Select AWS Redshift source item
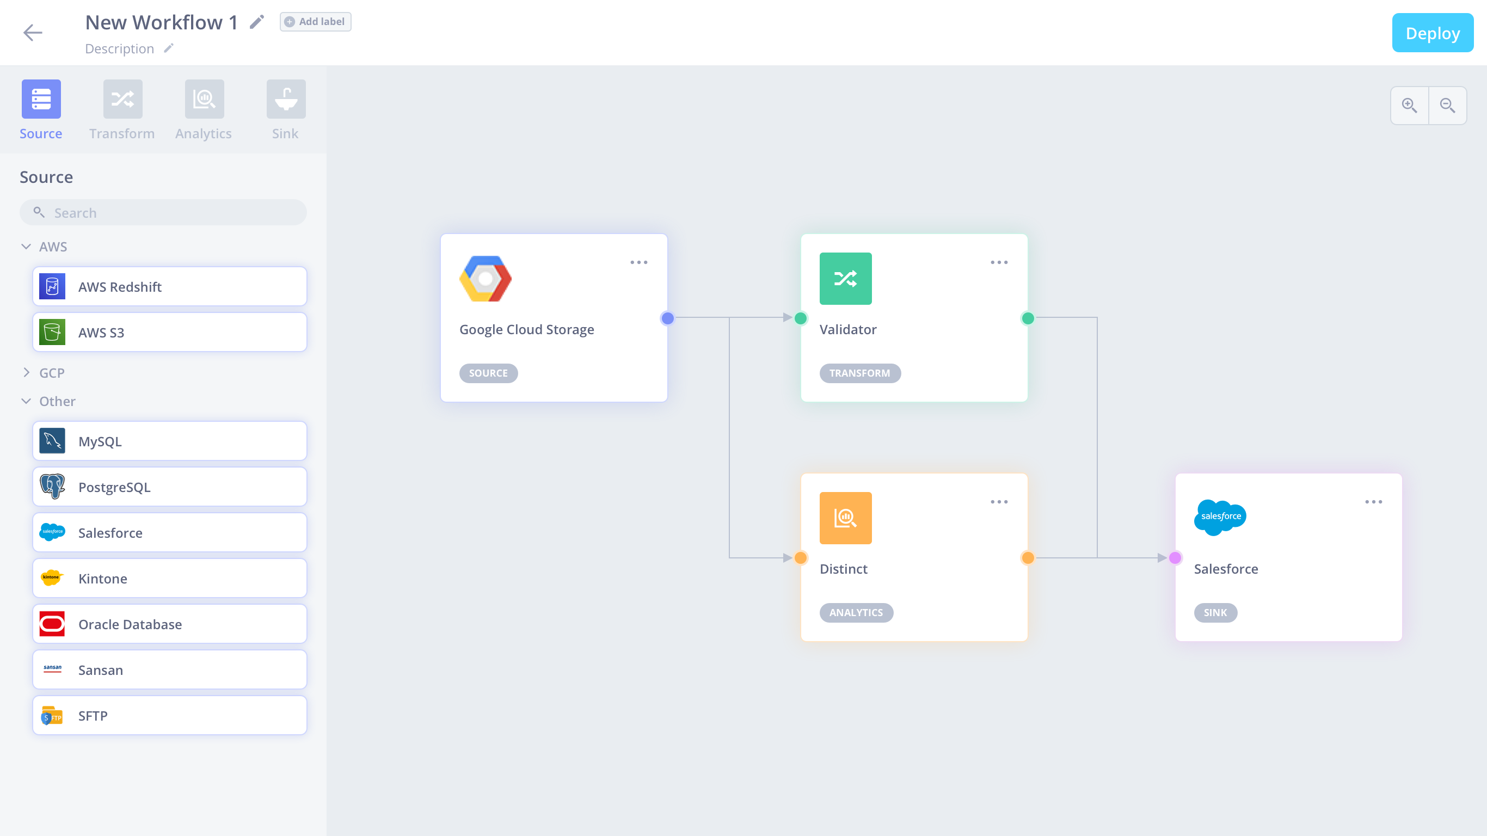The width and height of the screenshot is (1487, 836). tap(170, 286)
